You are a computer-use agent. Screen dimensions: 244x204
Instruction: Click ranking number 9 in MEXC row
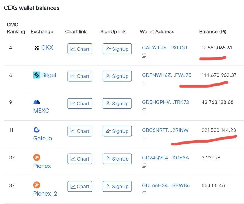[10, 102]
